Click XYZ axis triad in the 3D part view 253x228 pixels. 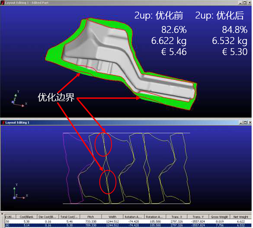(x=16, y=99)
